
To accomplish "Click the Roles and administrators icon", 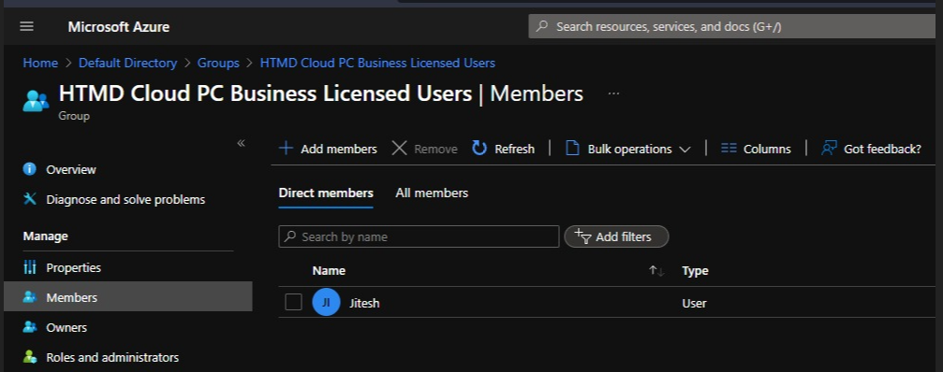I will pyautogui.click(x=29, y=357).
